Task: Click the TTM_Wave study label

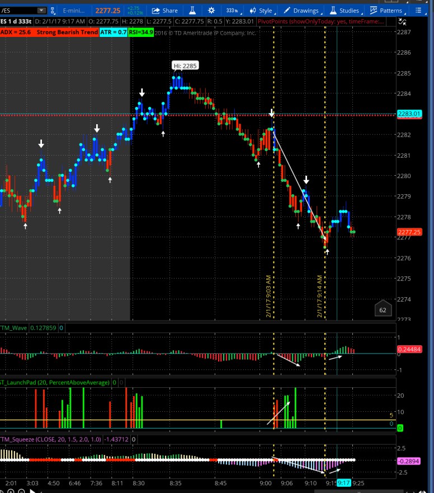Action: (x=13, y=328)
